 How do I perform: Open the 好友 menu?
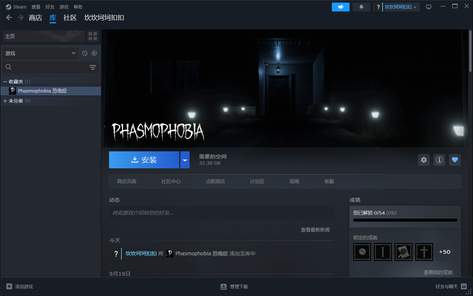(50, 7)
